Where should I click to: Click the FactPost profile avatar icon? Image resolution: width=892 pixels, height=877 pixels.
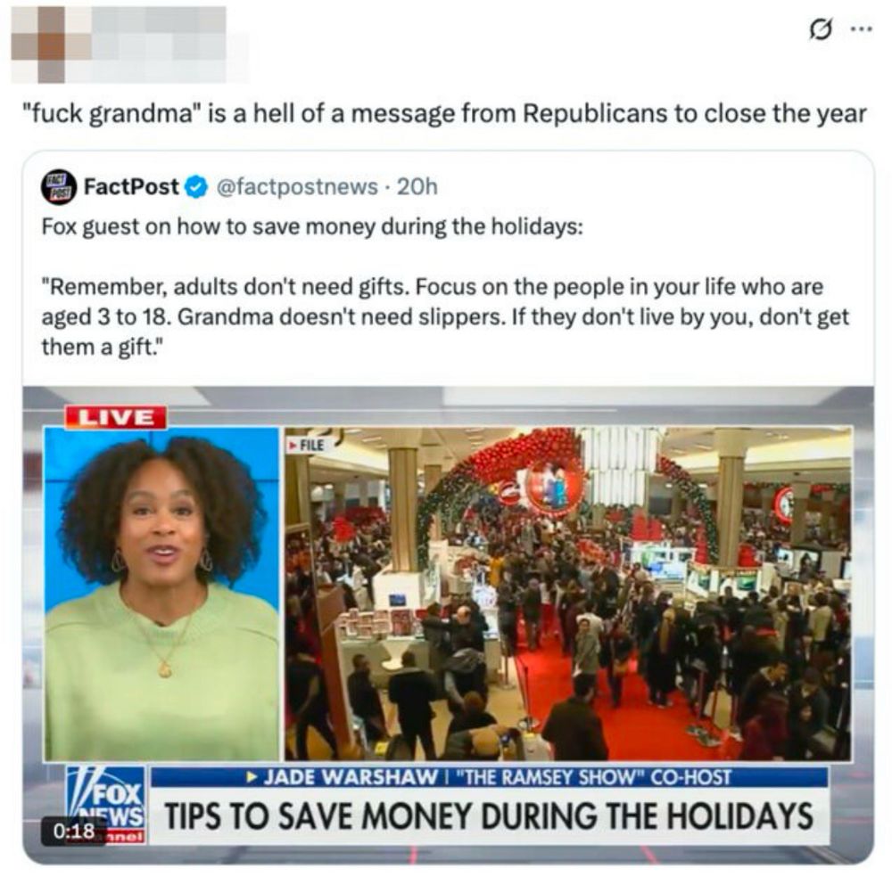[58, 186]
